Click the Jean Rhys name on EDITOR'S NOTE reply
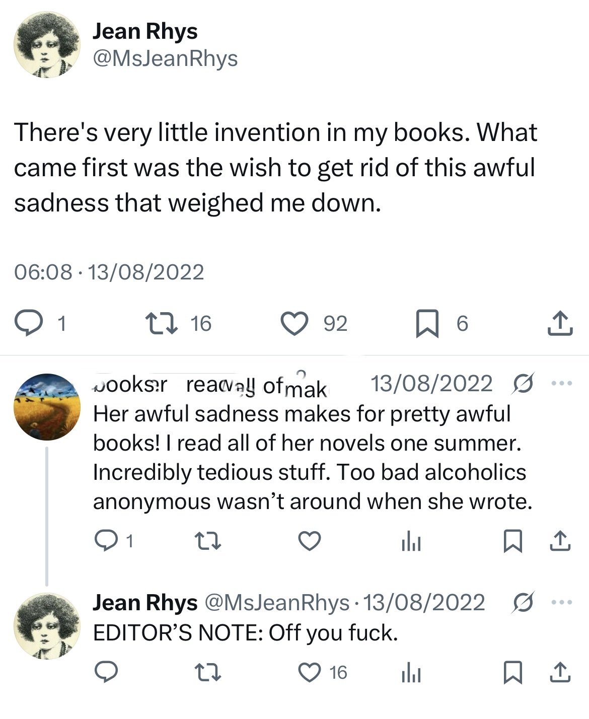The image size is (589, 719). (x=145, y=603)
